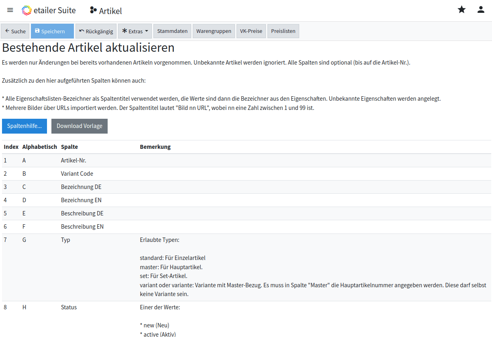
Task: Download the template via Download Vorlage
Action: pos(80,126)
